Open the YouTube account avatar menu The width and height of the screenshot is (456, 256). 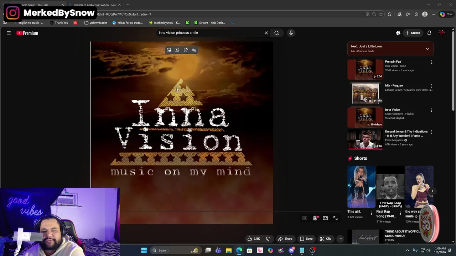(x=442, y=33)
